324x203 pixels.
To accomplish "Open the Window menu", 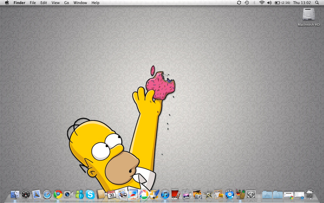I will 80,3.
